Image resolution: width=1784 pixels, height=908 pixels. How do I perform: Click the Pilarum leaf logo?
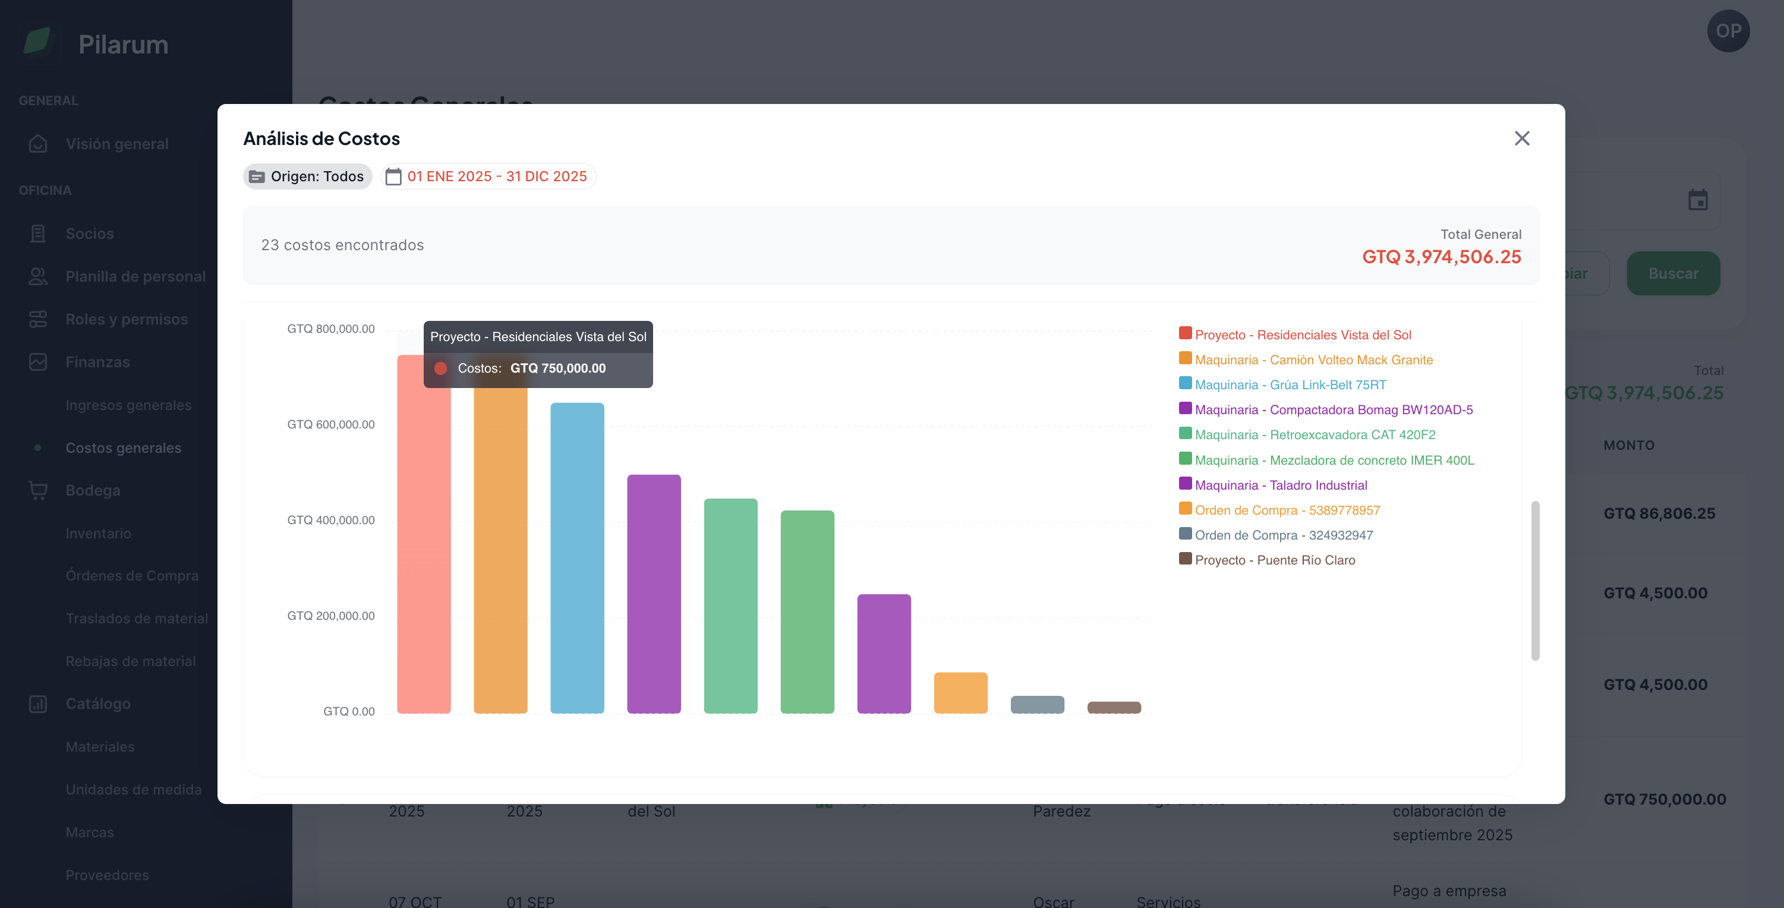[37, 42]
